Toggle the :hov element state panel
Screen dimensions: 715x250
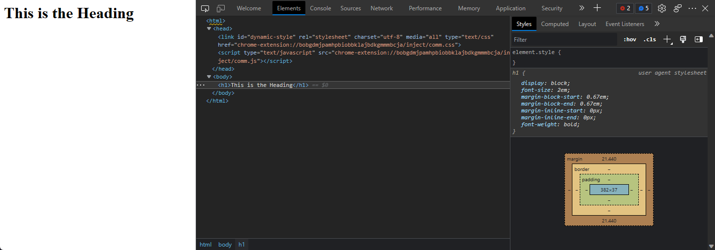(x=629, y=40)
